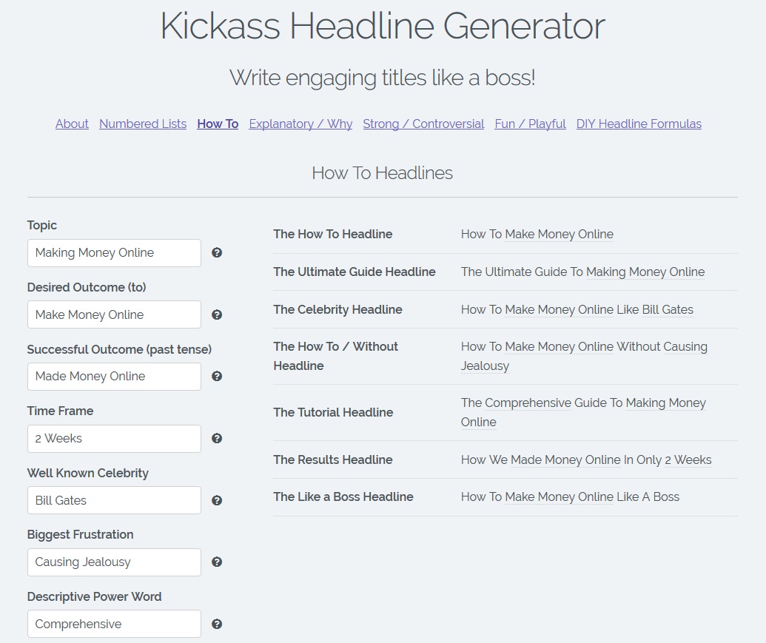Screen dimensions: 766x643
Task: Open help for Successful Outcome field
Action: pyautogui.click(x=217, y=376)
